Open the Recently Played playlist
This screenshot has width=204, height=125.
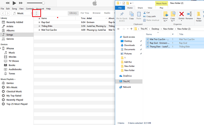[15, 100]
